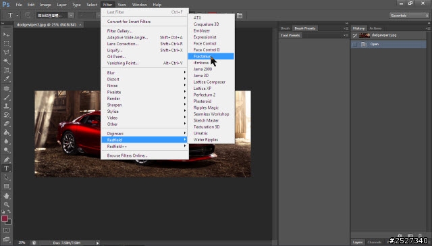Select the Horizontal Type tool
This screenshot has width=432, height=246.
point(6,168)
